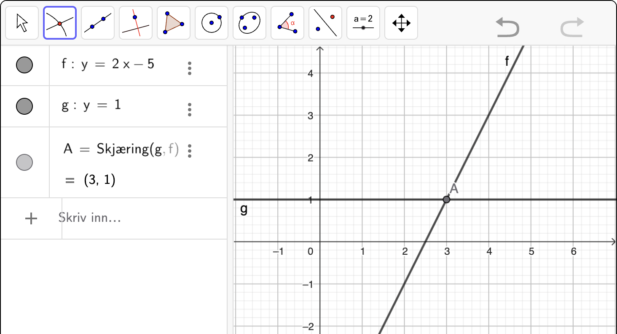Toggle visibility of point A

[24, 162]
